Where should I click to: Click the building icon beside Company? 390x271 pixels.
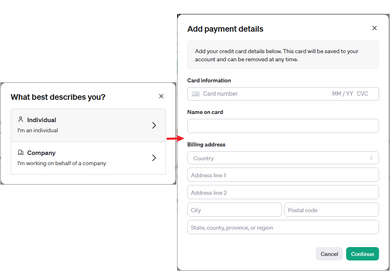coord(21,152)
